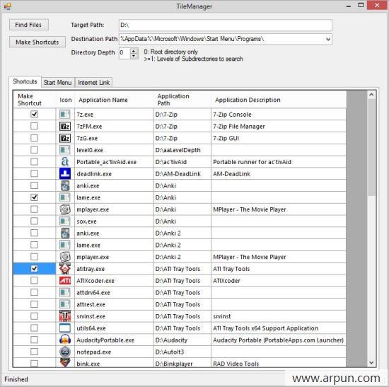Click the mplayer.exe icon in D:\Anki row

click(x=65, y=209)
